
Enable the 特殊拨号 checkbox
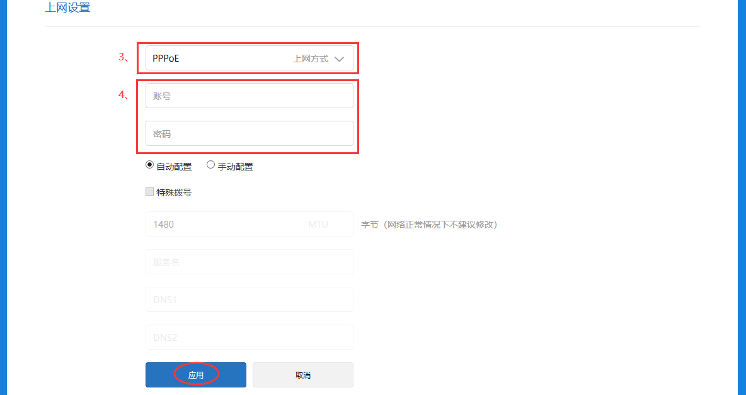tap(150, 192)
